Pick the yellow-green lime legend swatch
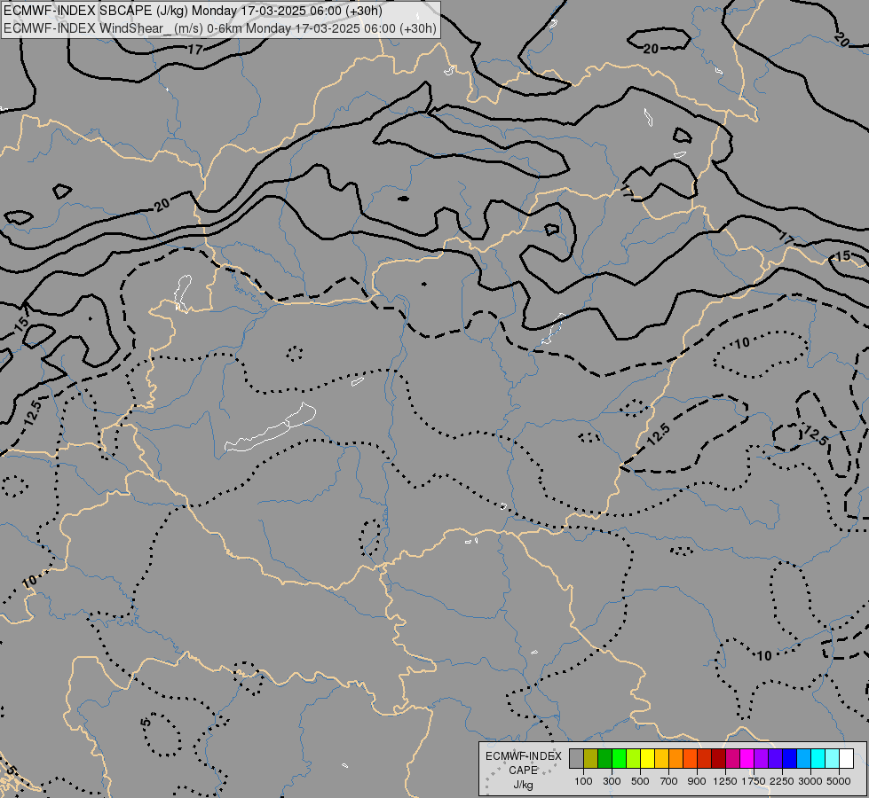 (x=634, y=759)
